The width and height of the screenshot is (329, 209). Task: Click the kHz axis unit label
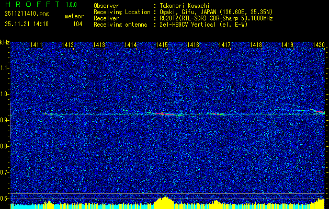click(5, 42)
